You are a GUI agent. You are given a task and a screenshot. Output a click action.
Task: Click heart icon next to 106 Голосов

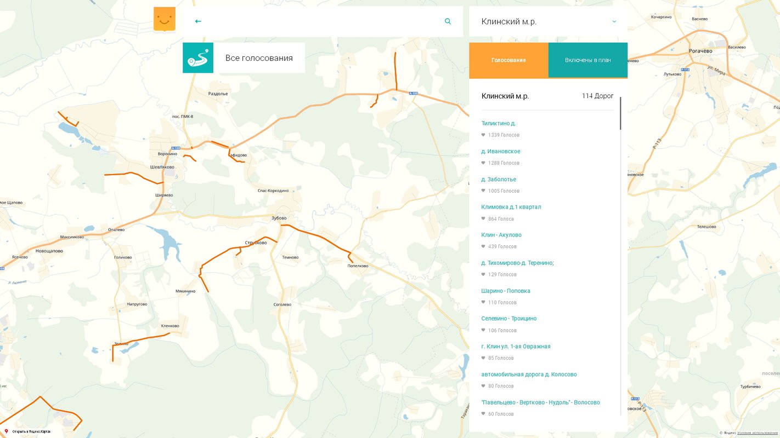click(x=483, y=330)
